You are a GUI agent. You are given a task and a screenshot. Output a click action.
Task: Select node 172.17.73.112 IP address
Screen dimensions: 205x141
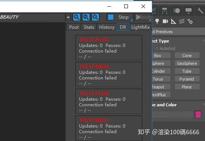click(x=94, y=40)
